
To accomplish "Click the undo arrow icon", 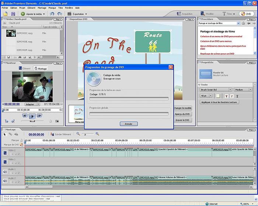I will 52,14.
